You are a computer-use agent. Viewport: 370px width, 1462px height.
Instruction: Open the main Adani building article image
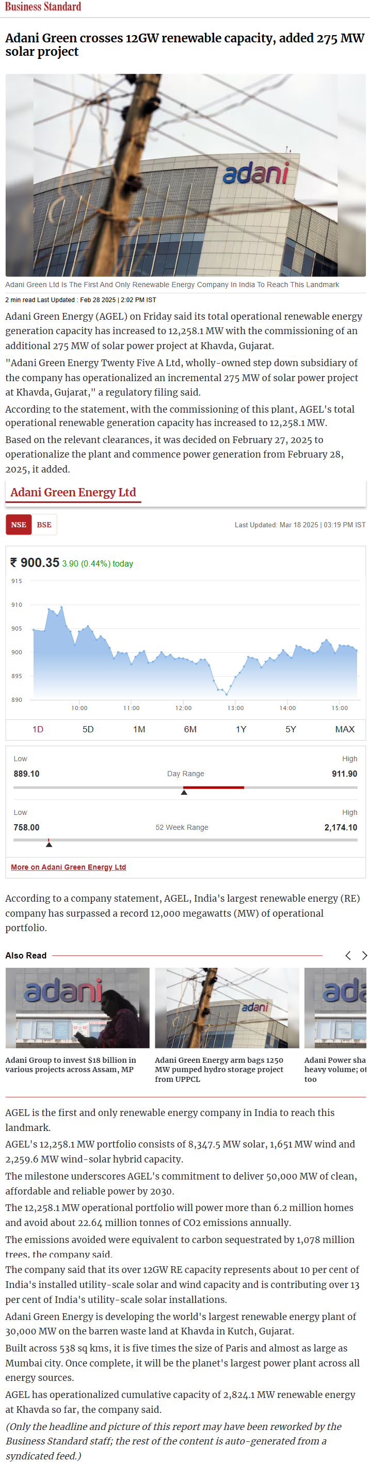coord(186,175)
